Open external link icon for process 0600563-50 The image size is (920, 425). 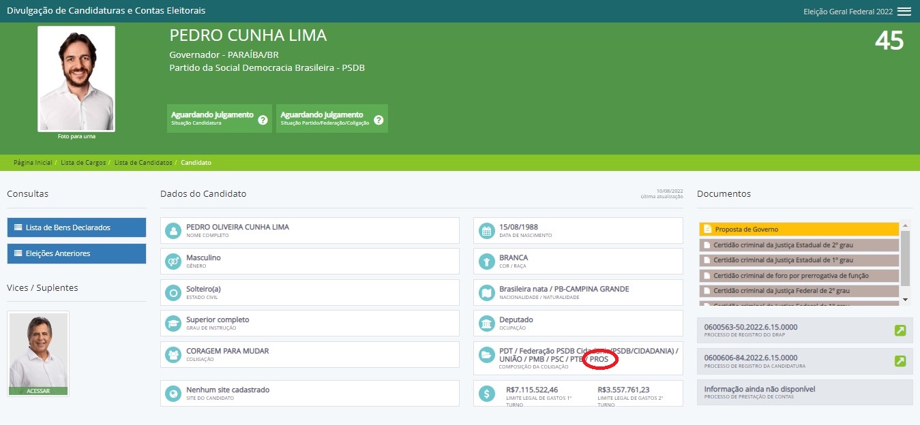(900, 331)
